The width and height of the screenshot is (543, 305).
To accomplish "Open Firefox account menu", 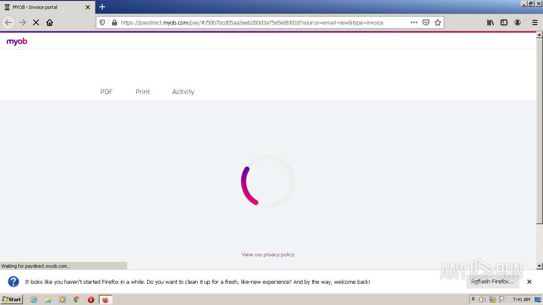I will pyautogui.click(x=518, y=22).
